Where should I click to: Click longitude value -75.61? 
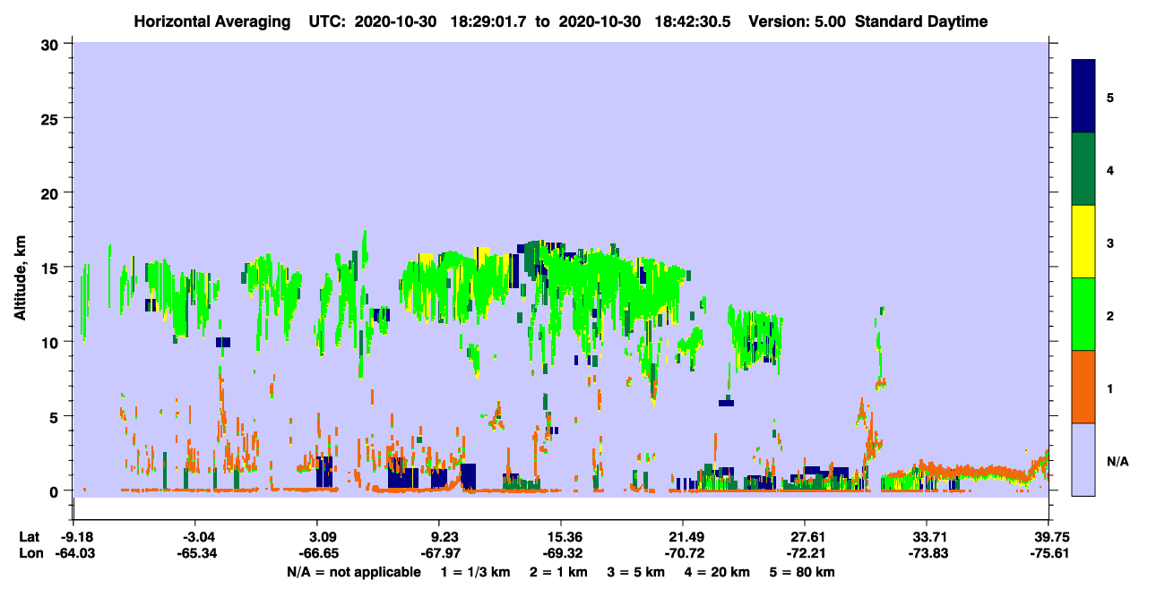click(x=1048, y=553)
